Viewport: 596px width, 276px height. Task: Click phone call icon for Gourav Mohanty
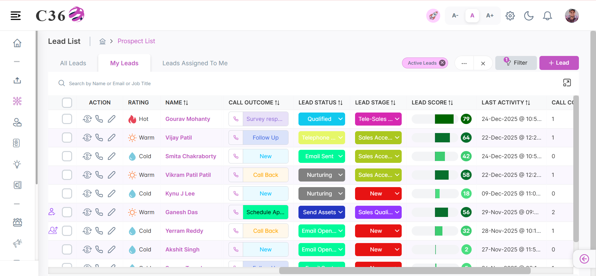(99, 119)
